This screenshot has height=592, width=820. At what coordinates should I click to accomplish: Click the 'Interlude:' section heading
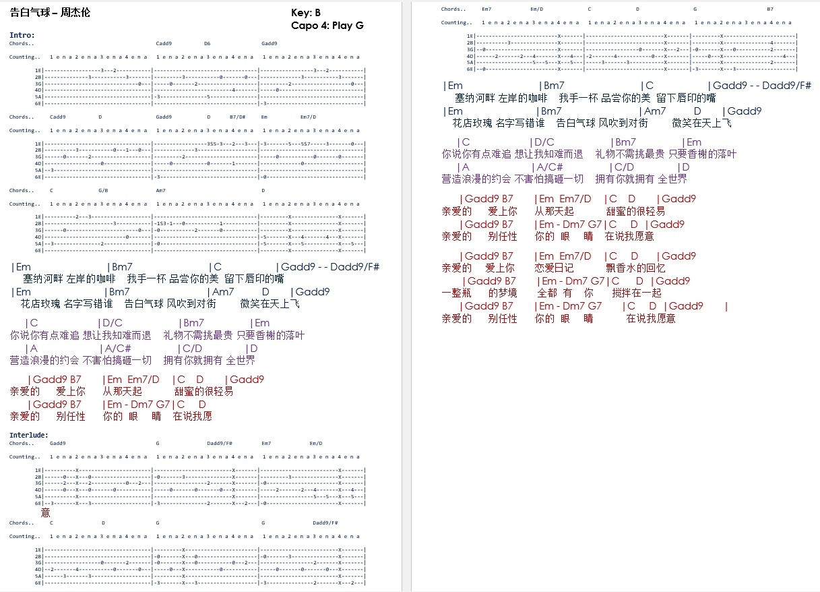click(x=29, y=436)
